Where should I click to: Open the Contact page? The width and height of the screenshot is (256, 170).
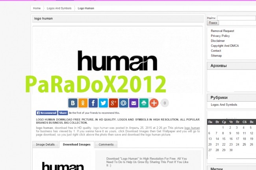(216, 51)
